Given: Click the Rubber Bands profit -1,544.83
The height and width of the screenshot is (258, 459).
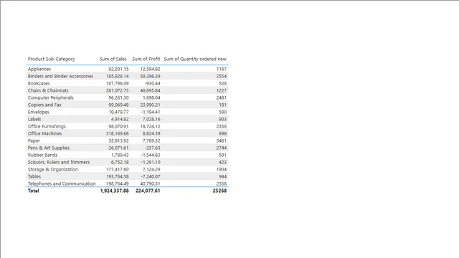Looking at the screenshot, I should [x=151, y=155].
